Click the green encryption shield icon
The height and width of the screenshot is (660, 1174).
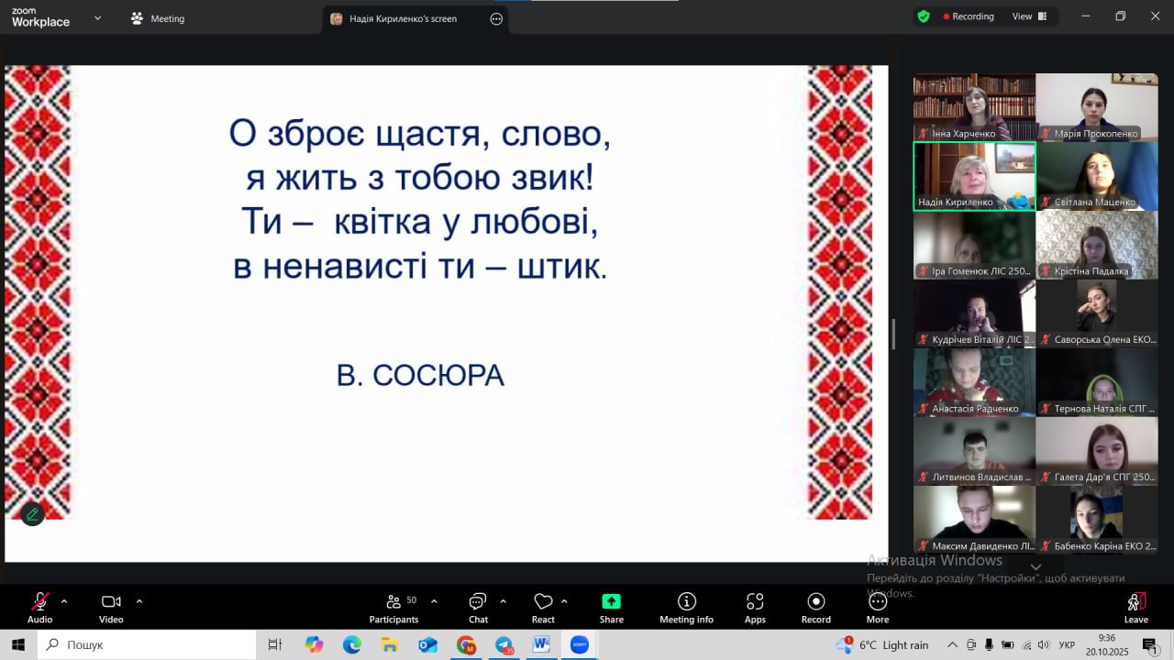(x=924, y=16)
